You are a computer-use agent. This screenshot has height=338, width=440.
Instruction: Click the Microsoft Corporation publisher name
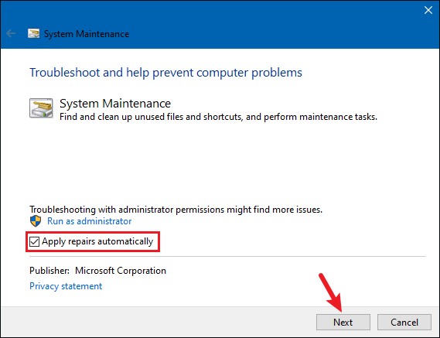[x=121, y=271]
